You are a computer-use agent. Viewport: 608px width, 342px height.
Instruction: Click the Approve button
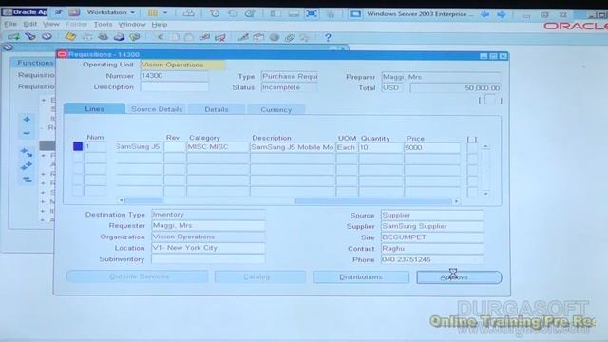[x=459, y=277]
